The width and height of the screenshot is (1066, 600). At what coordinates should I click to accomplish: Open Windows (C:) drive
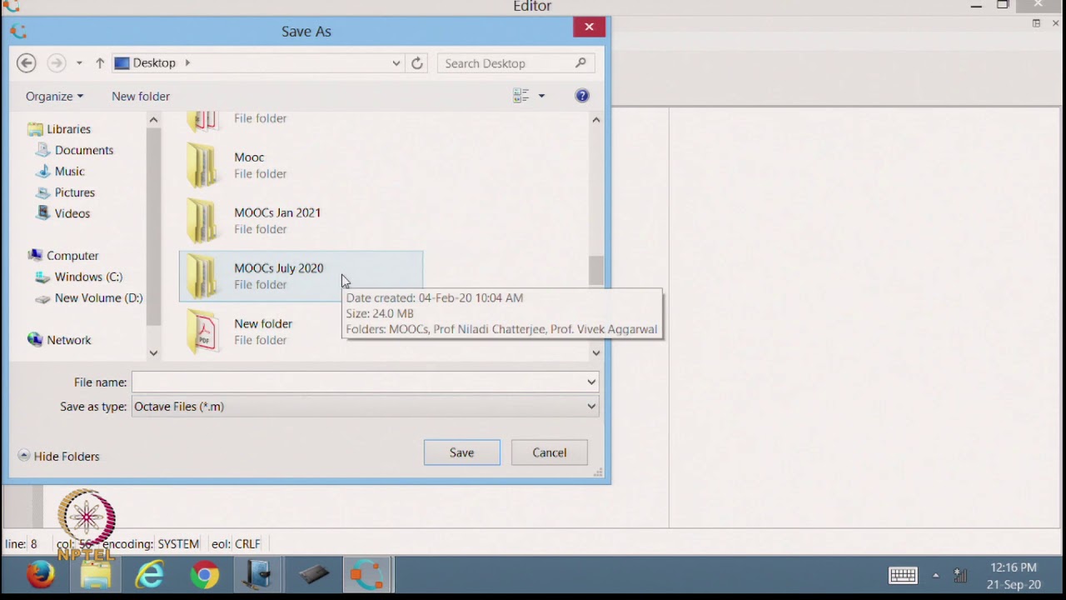tap(88, 277)
